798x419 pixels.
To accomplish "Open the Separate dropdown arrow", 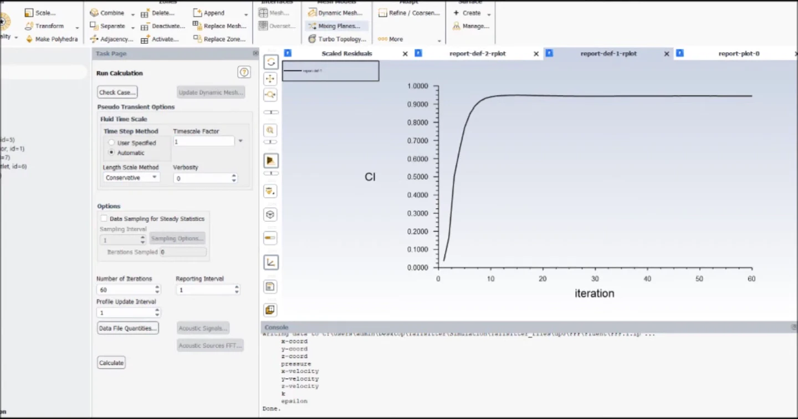I will coord(132,27).
